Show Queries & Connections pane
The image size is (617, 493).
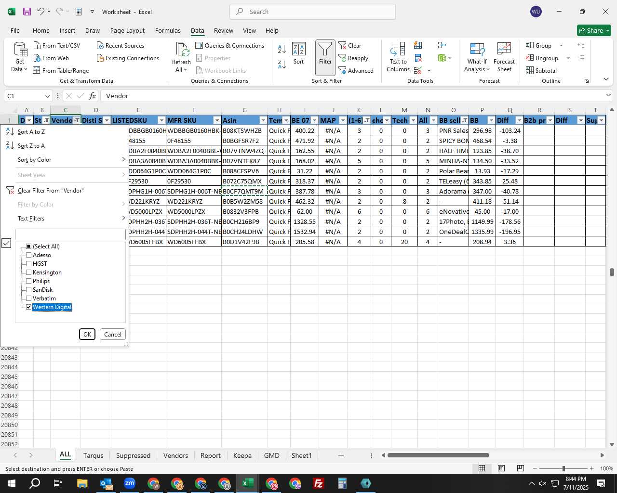click(x=230, y=45)
